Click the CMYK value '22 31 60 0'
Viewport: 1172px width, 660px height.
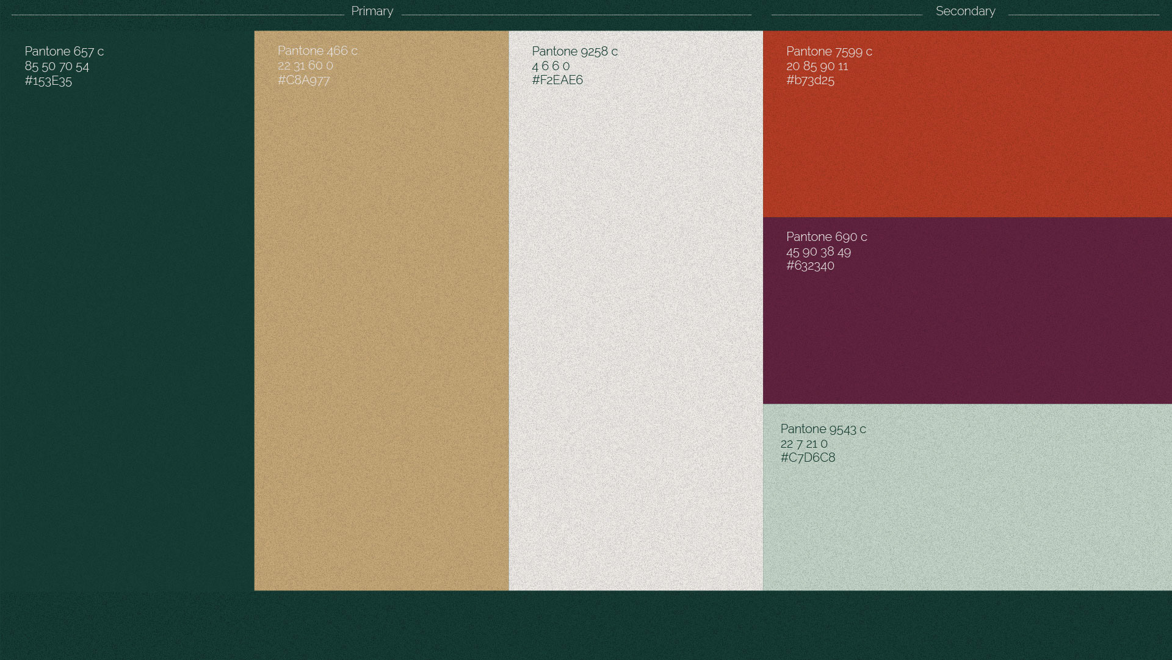coord(305,65)
